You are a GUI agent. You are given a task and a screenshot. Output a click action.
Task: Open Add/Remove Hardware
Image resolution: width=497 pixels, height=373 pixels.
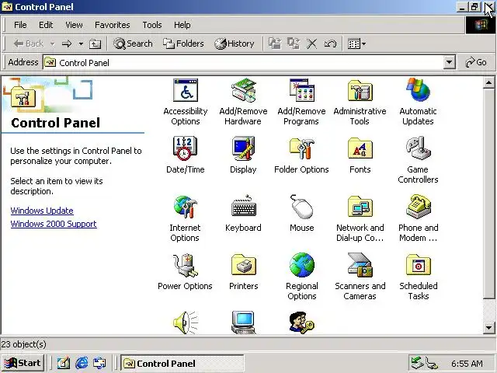pos(243,102)
